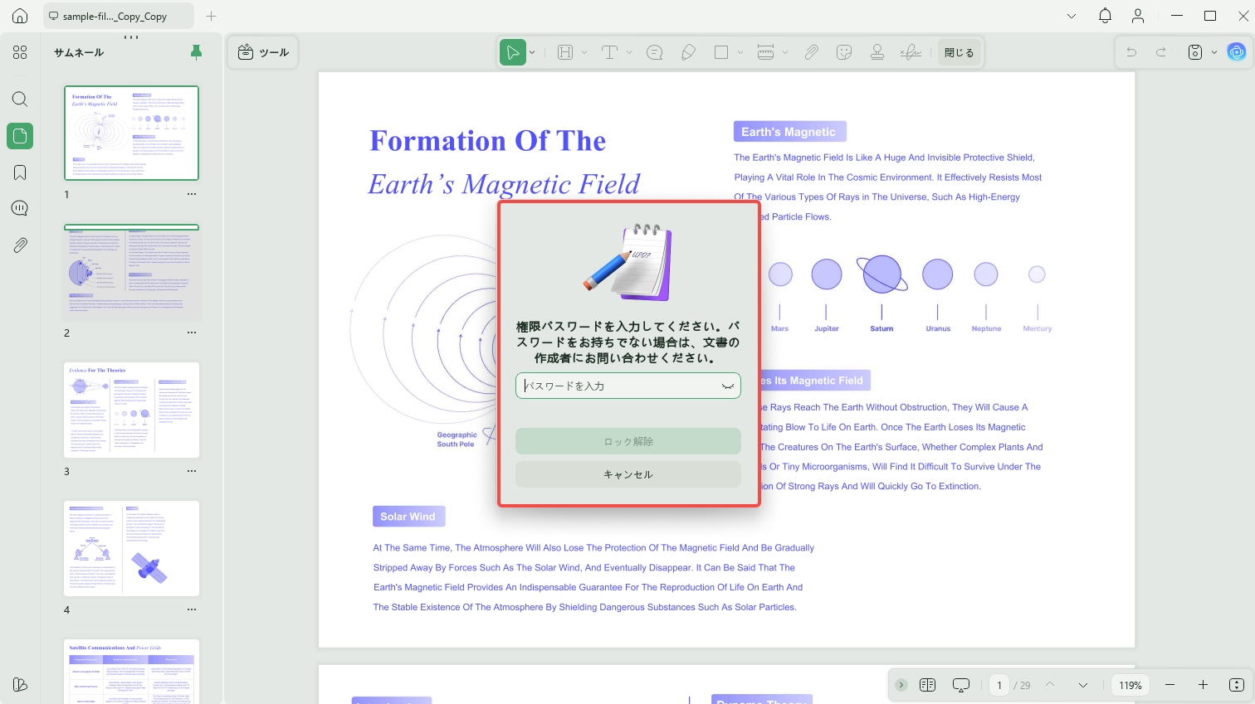Open the page layout view icon

click(x=928, y=685)
